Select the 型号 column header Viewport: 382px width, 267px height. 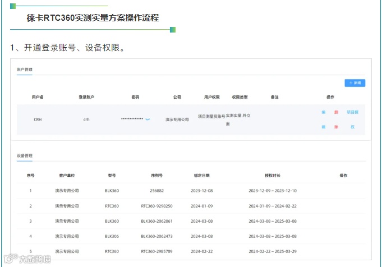click(112, 176)
